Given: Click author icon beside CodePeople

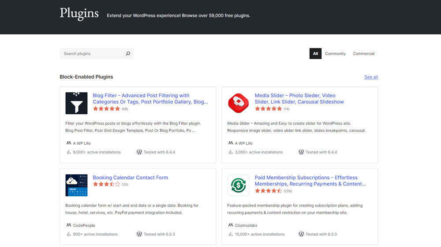Looking at the screenshot, I should 69,225.
